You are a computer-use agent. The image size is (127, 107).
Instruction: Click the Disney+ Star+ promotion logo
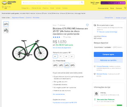point(95,3)
